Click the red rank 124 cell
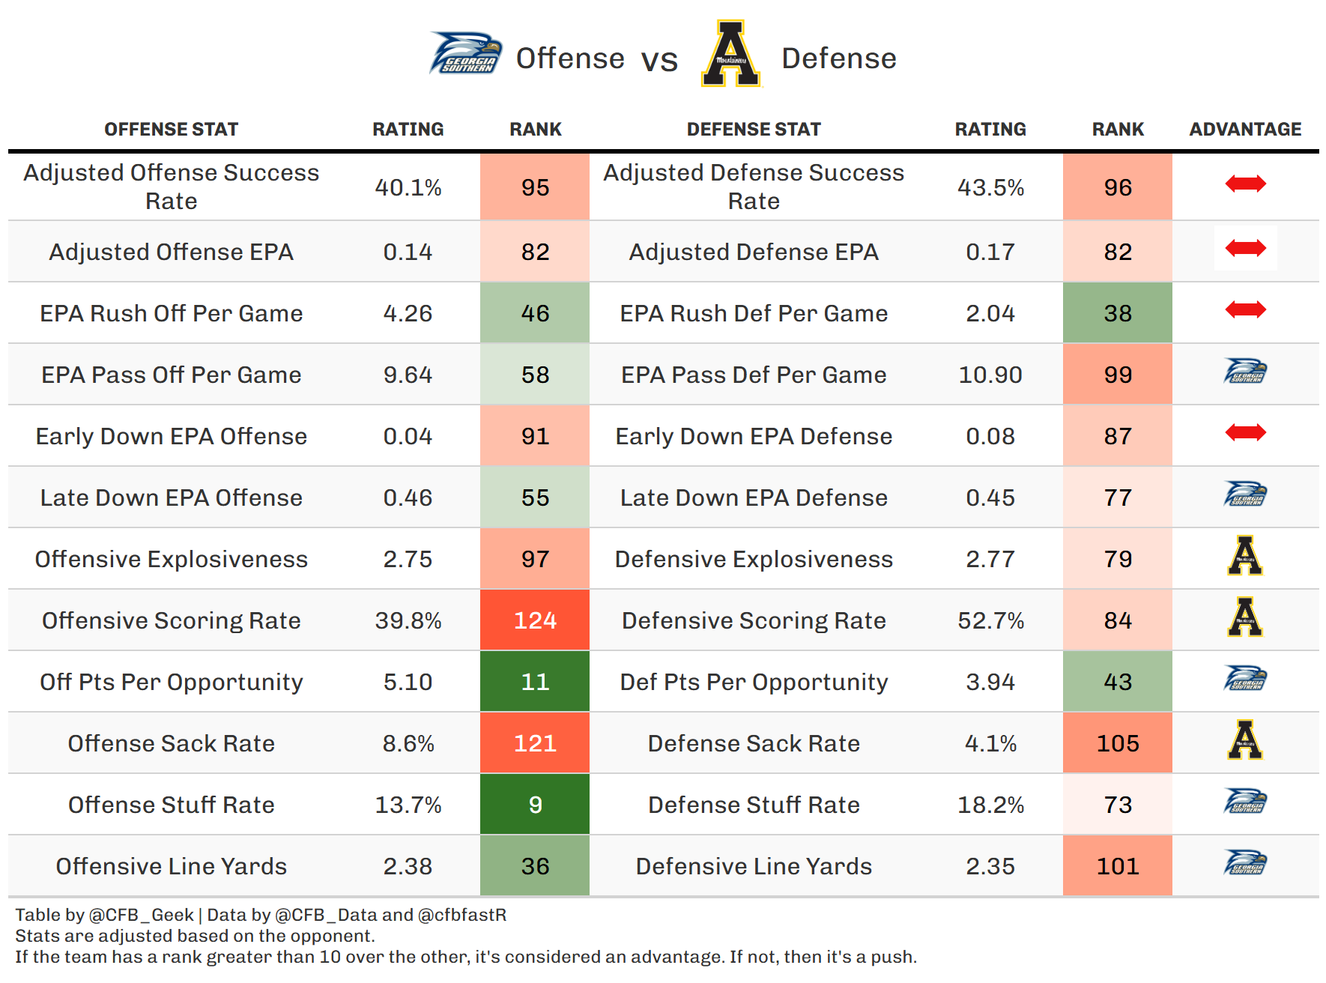This screenshot has height=983, width=1326. click(x=535, y=620)
